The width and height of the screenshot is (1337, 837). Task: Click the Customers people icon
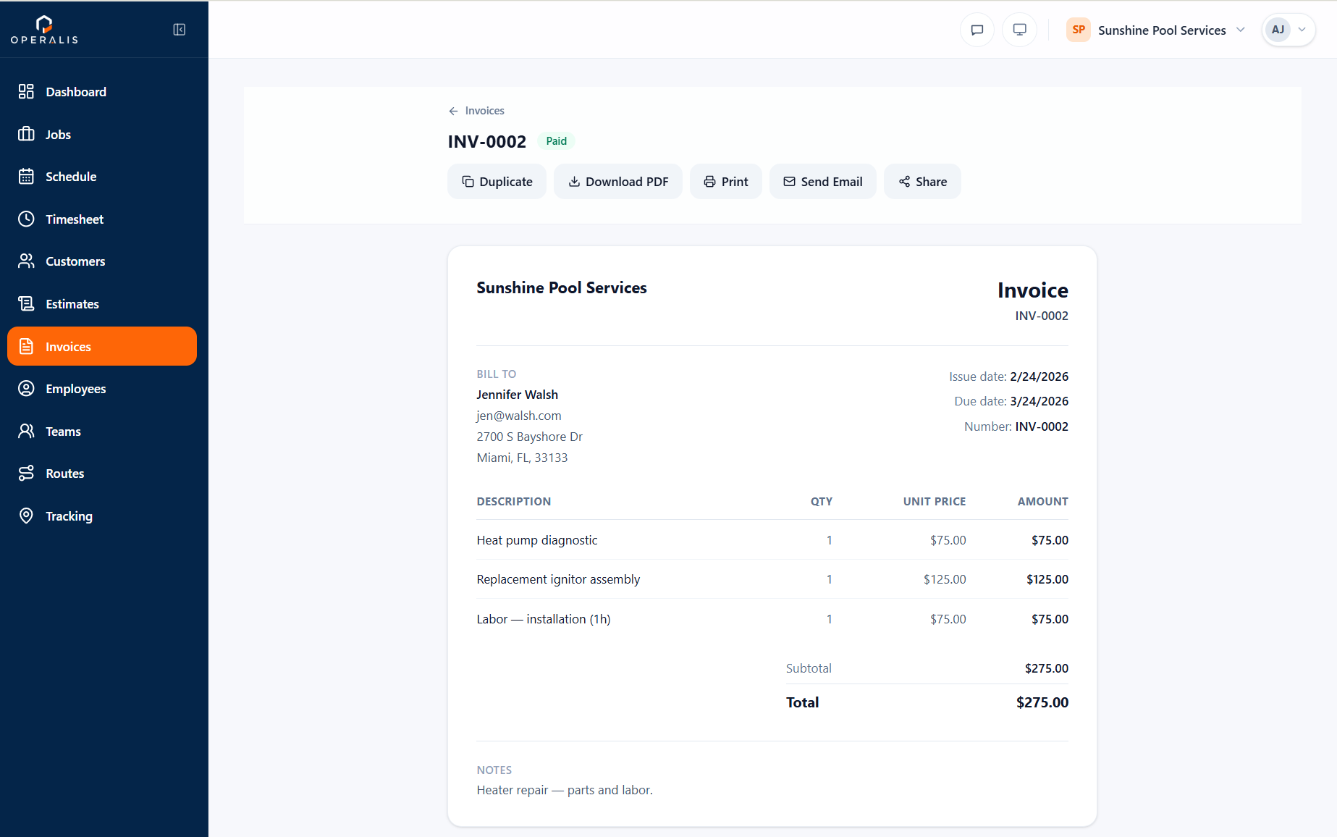[26, 261]
